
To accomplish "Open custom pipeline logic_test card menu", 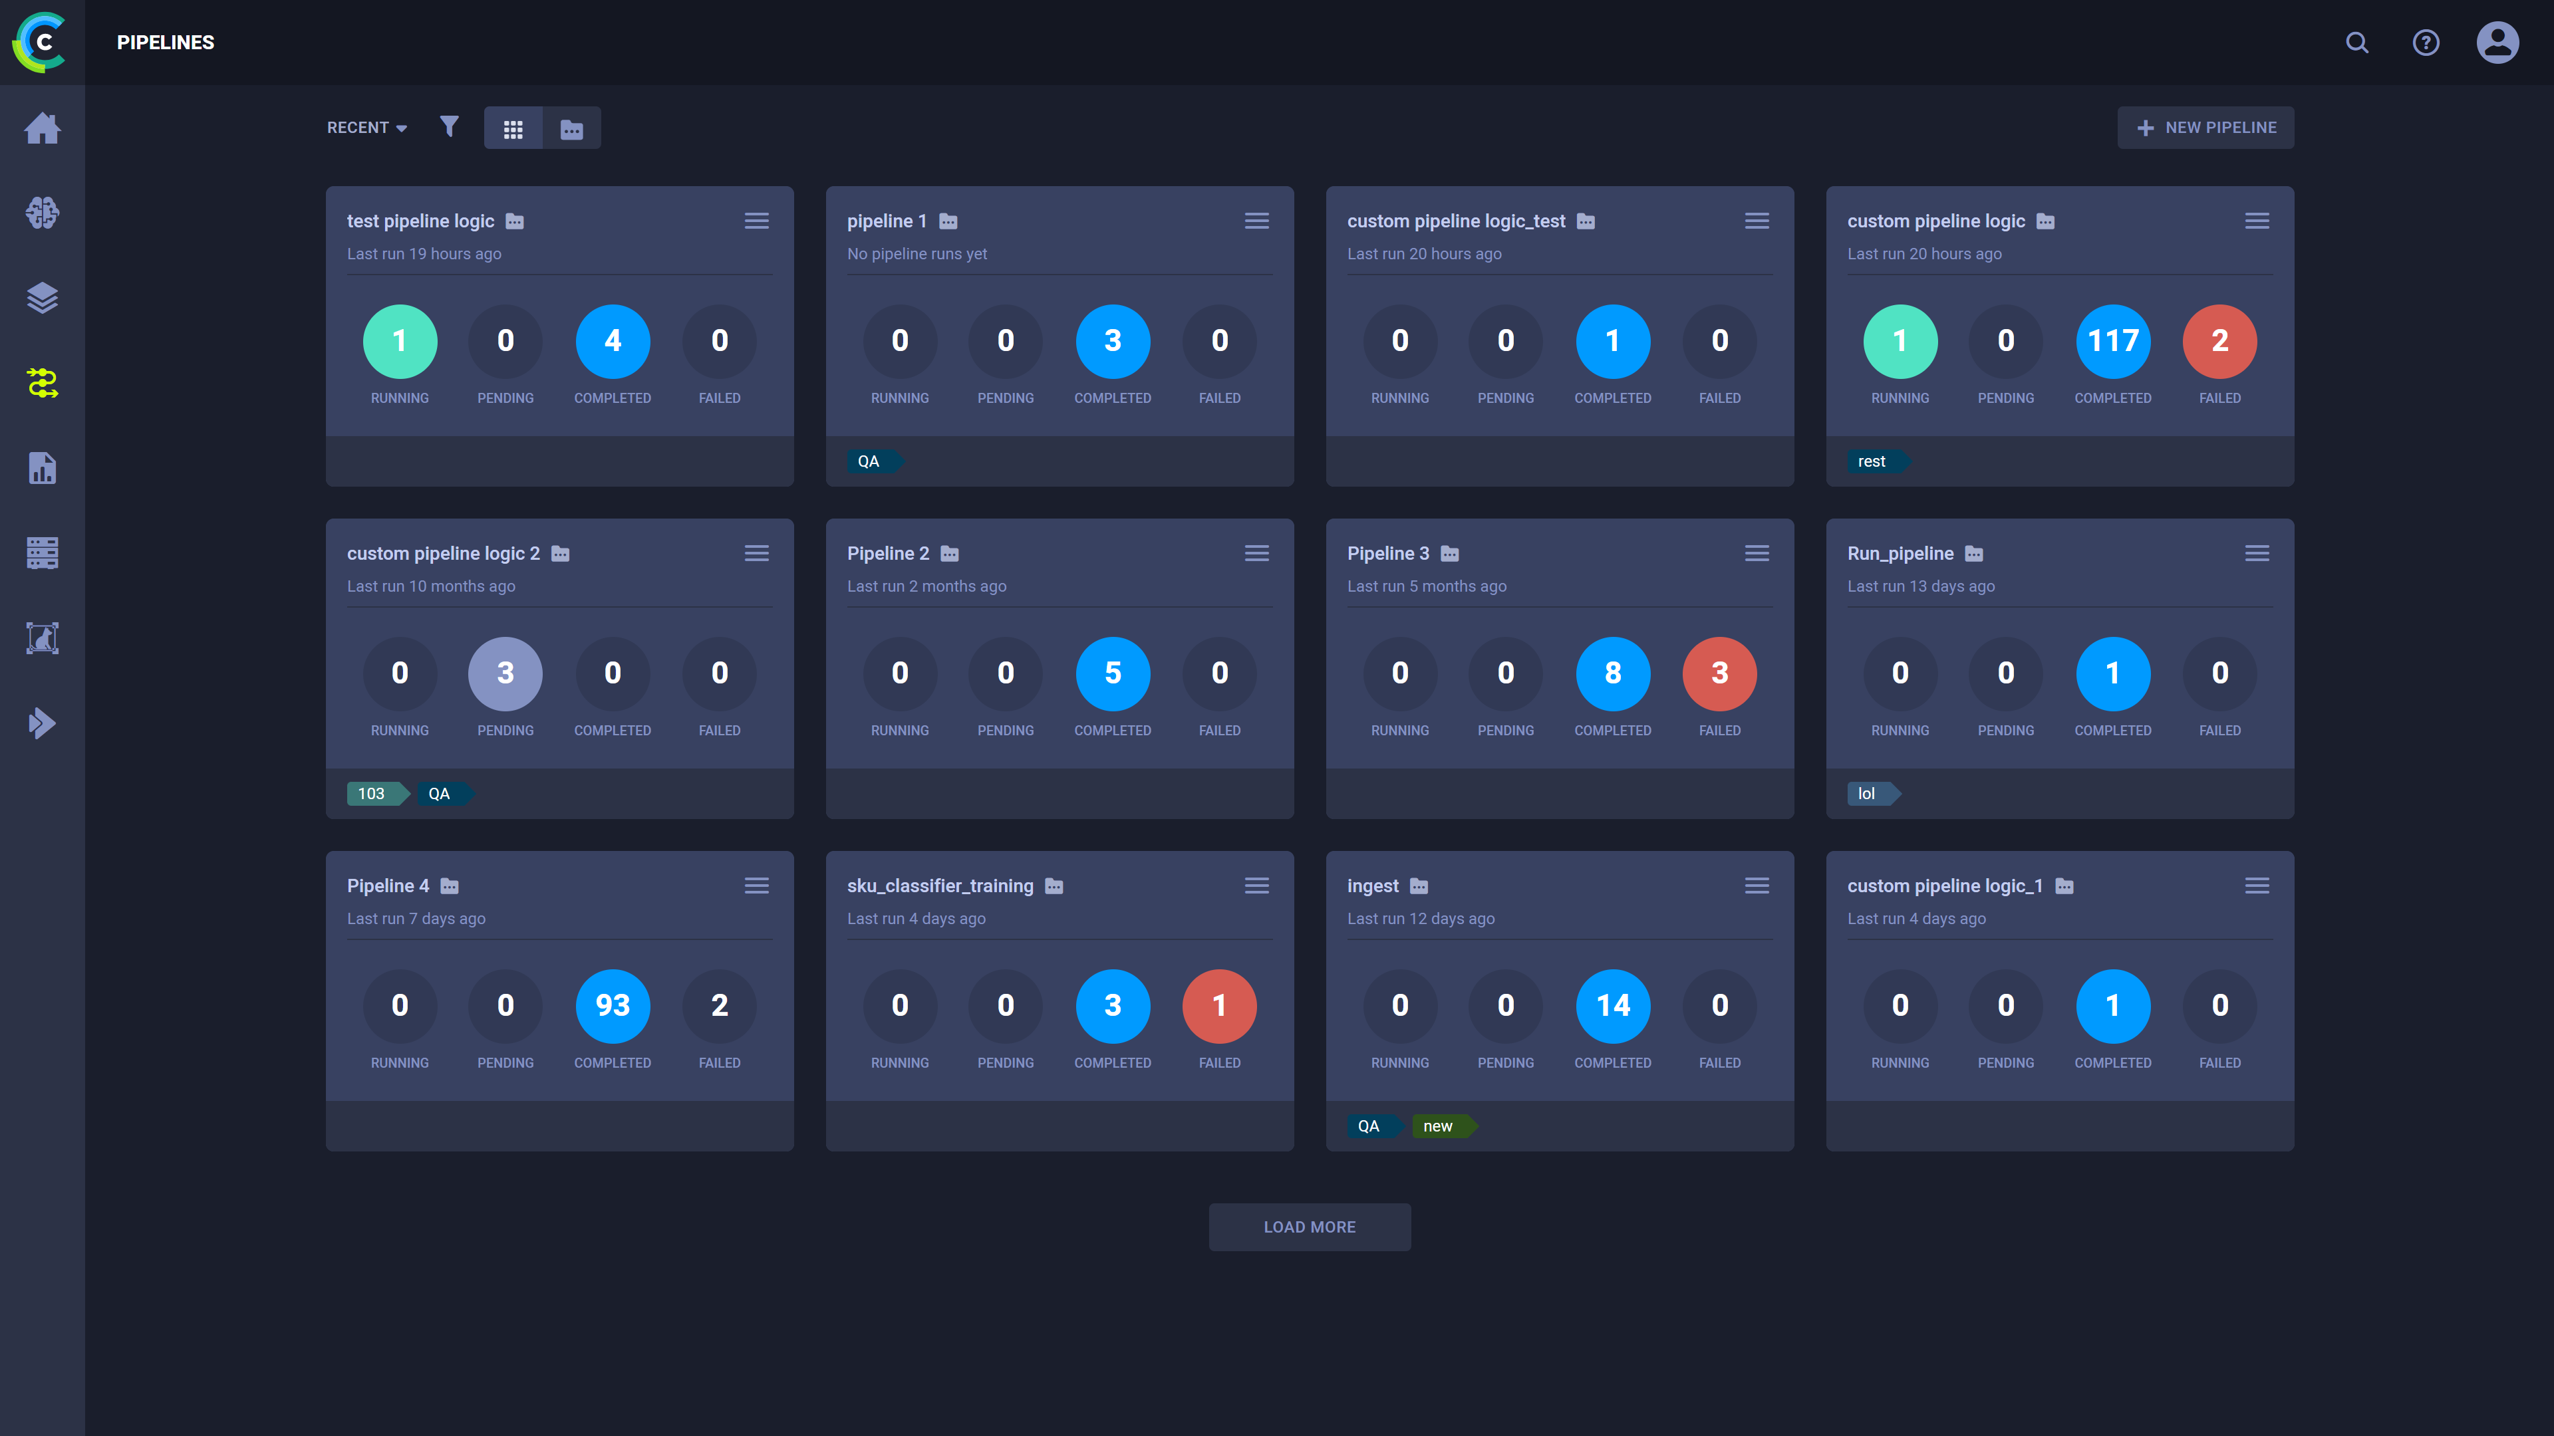I will pos(1757,221).
